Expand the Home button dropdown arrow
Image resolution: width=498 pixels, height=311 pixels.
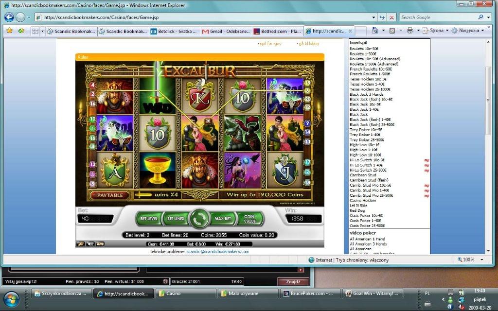[x=383, y=31]
